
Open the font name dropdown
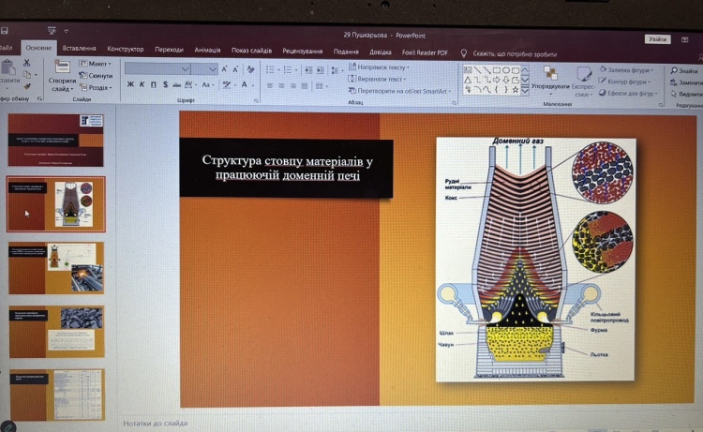tap(186, 68)
